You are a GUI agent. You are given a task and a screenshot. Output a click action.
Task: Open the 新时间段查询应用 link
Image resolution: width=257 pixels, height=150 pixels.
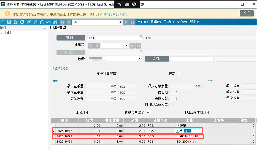pos(113,14)
